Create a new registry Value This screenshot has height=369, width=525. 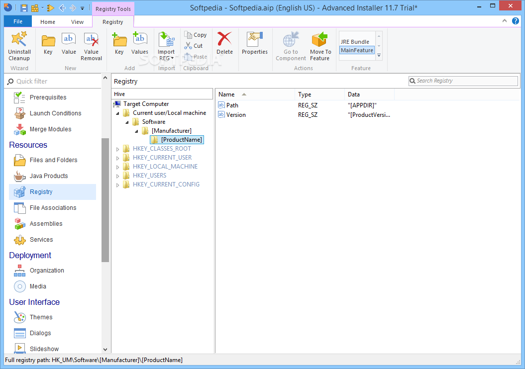pyautogui.click(x=69, y=43)
